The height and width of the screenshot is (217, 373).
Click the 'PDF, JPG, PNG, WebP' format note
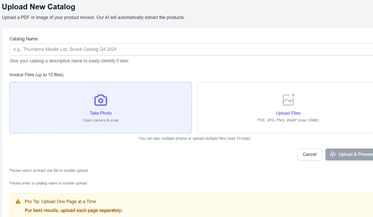288,120
